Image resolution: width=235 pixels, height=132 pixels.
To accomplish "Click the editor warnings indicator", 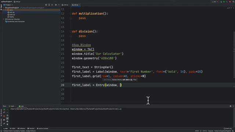I will 228,8.
